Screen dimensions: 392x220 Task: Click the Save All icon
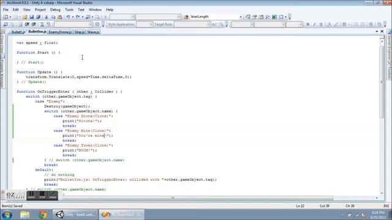tap(38, 17)
